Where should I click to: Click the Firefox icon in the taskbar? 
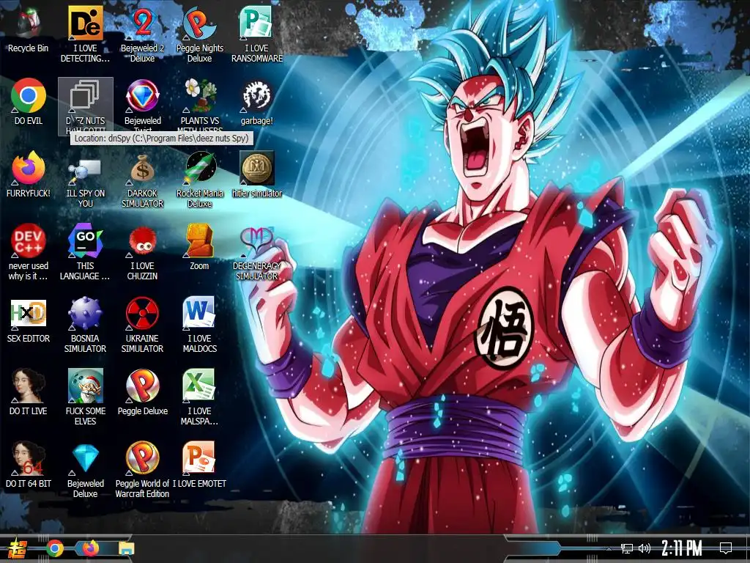(90, 548)
